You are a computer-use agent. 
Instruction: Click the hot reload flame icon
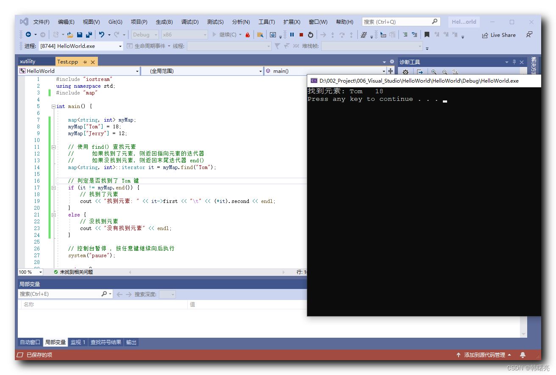247,35
